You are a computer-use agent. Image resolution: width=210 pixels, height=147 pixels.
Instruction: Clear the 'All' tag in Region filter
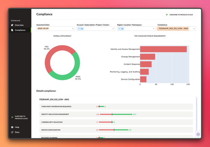[119, 29]
